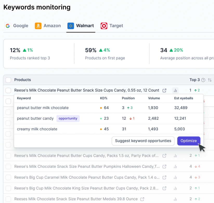The width and height of the screenshot is (214, 203).
Task: Click the Google logo icon
Action: (8, 26)
